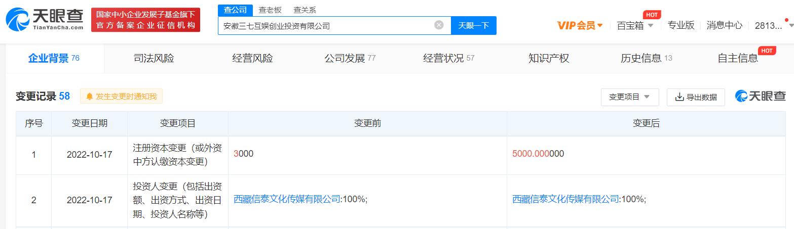794x229 pixels.
Task: Click the 变更项目 column header in the table
Action: [x=178, y=123]
